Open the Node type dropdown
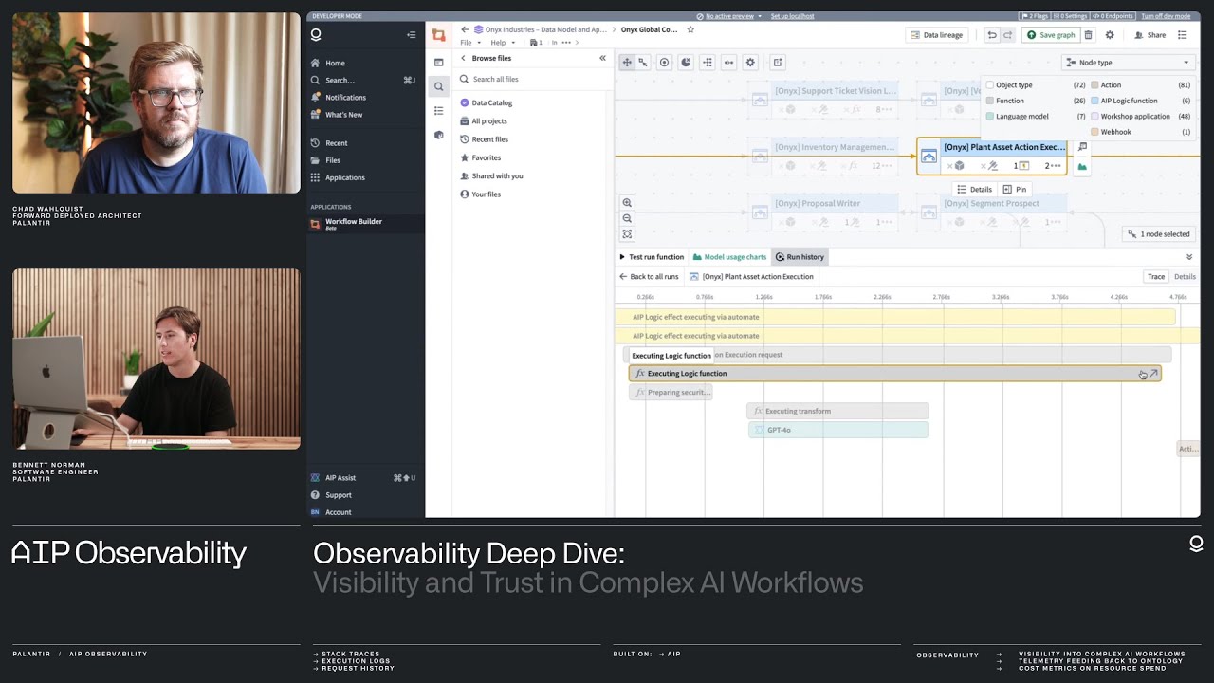The width and height of the screenshot is (1214, 683). (1128, 63)
